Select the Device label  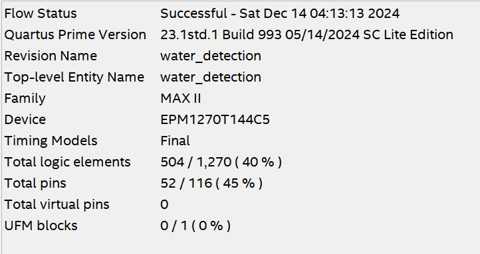click(x=25, y=119)
